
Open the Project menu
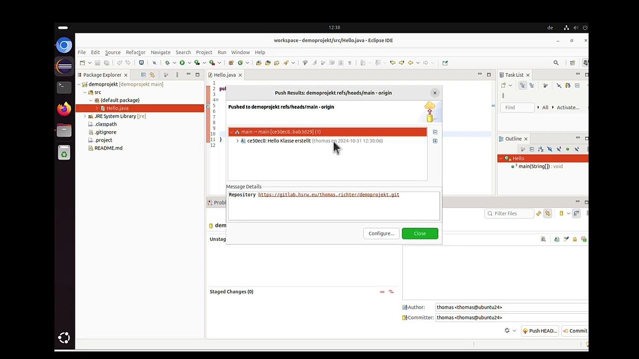point(204,52)
